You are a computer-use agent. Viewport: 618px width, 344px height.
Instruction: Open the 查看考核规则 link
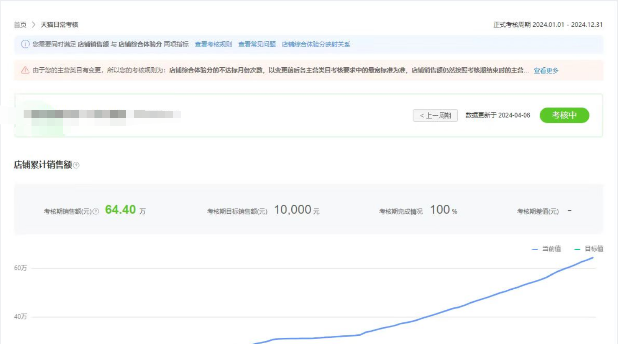pyautogui.click(x=213, y=44)
